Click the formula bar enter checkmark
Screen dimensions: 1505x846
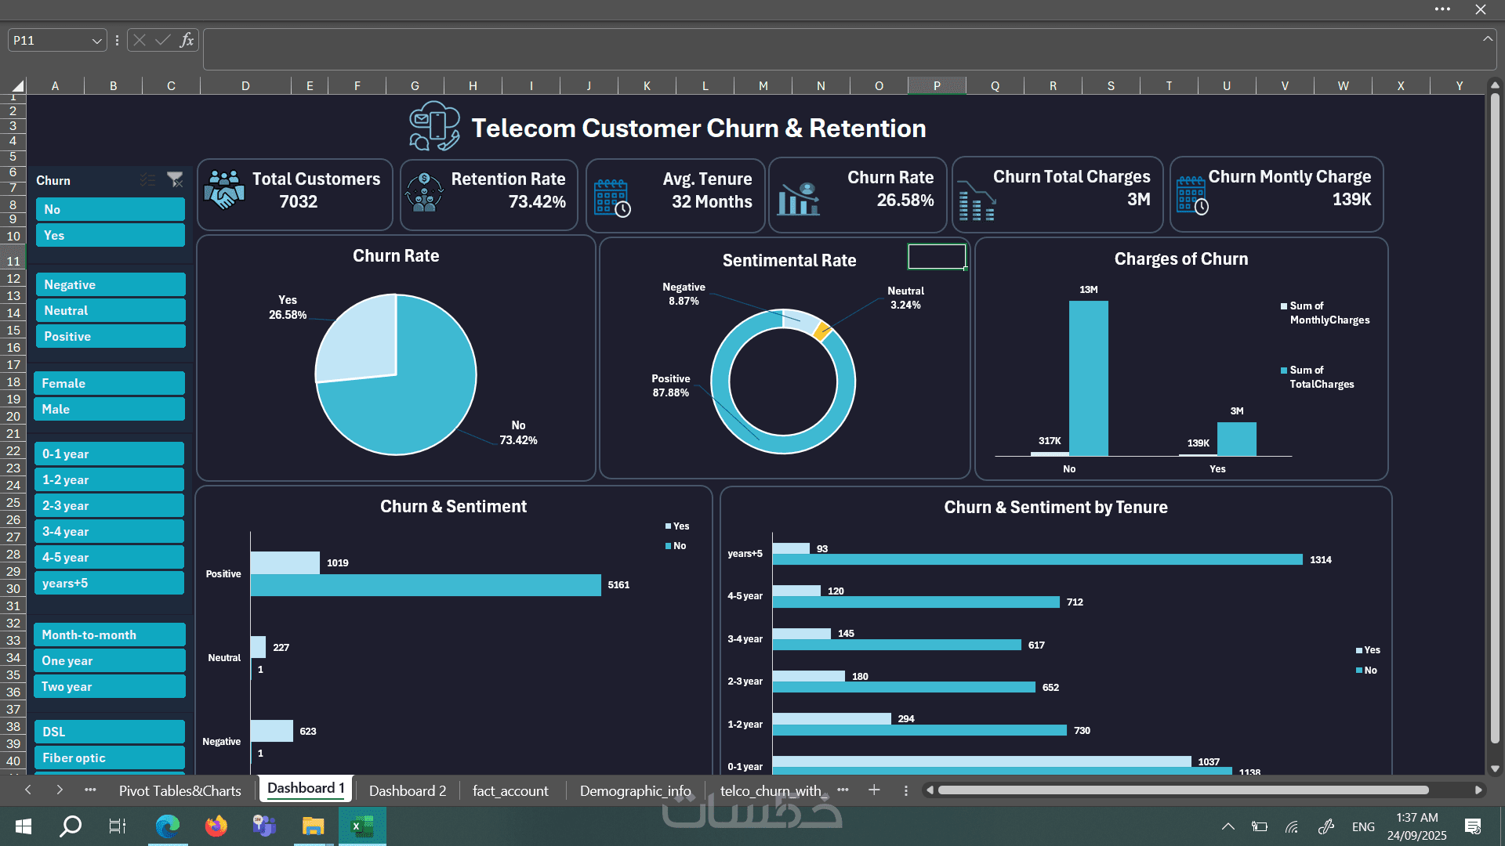(x=163, y=40)
